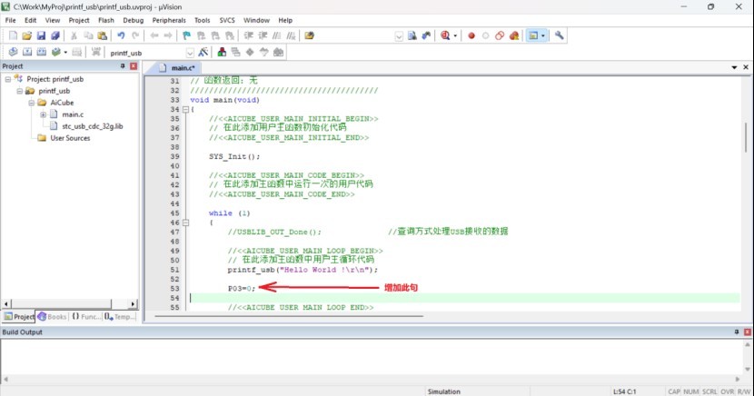Expand the main.c tree node
This screenshot has width=754, height=396.
click(44, 114)
